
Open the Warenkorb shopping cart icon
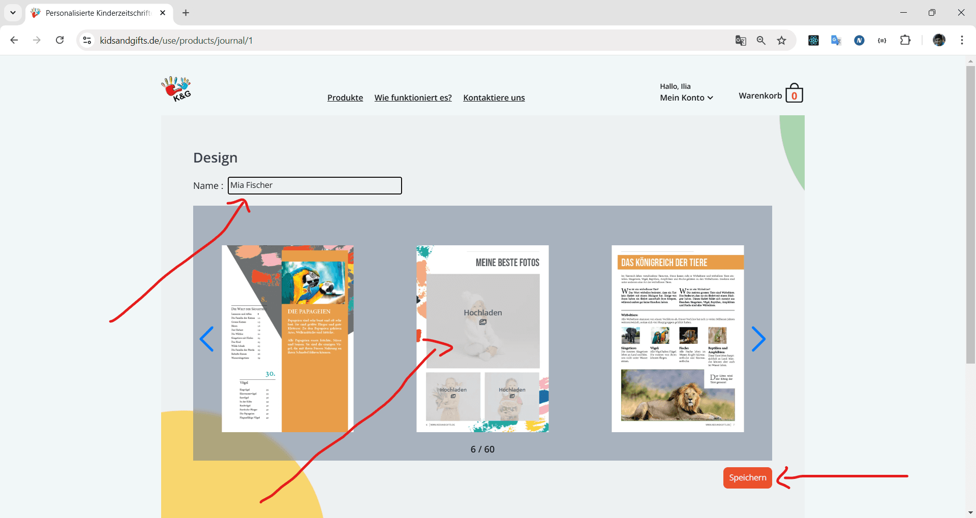point(794,94)
